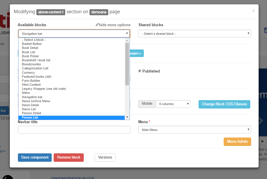Select Person List from the block list
The height and width of the screenshot is (179, 267).
30,117
